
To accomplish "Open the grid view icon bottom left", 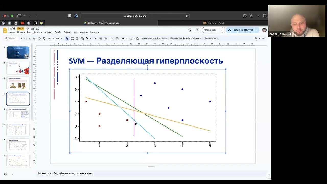I will [5, 174].
